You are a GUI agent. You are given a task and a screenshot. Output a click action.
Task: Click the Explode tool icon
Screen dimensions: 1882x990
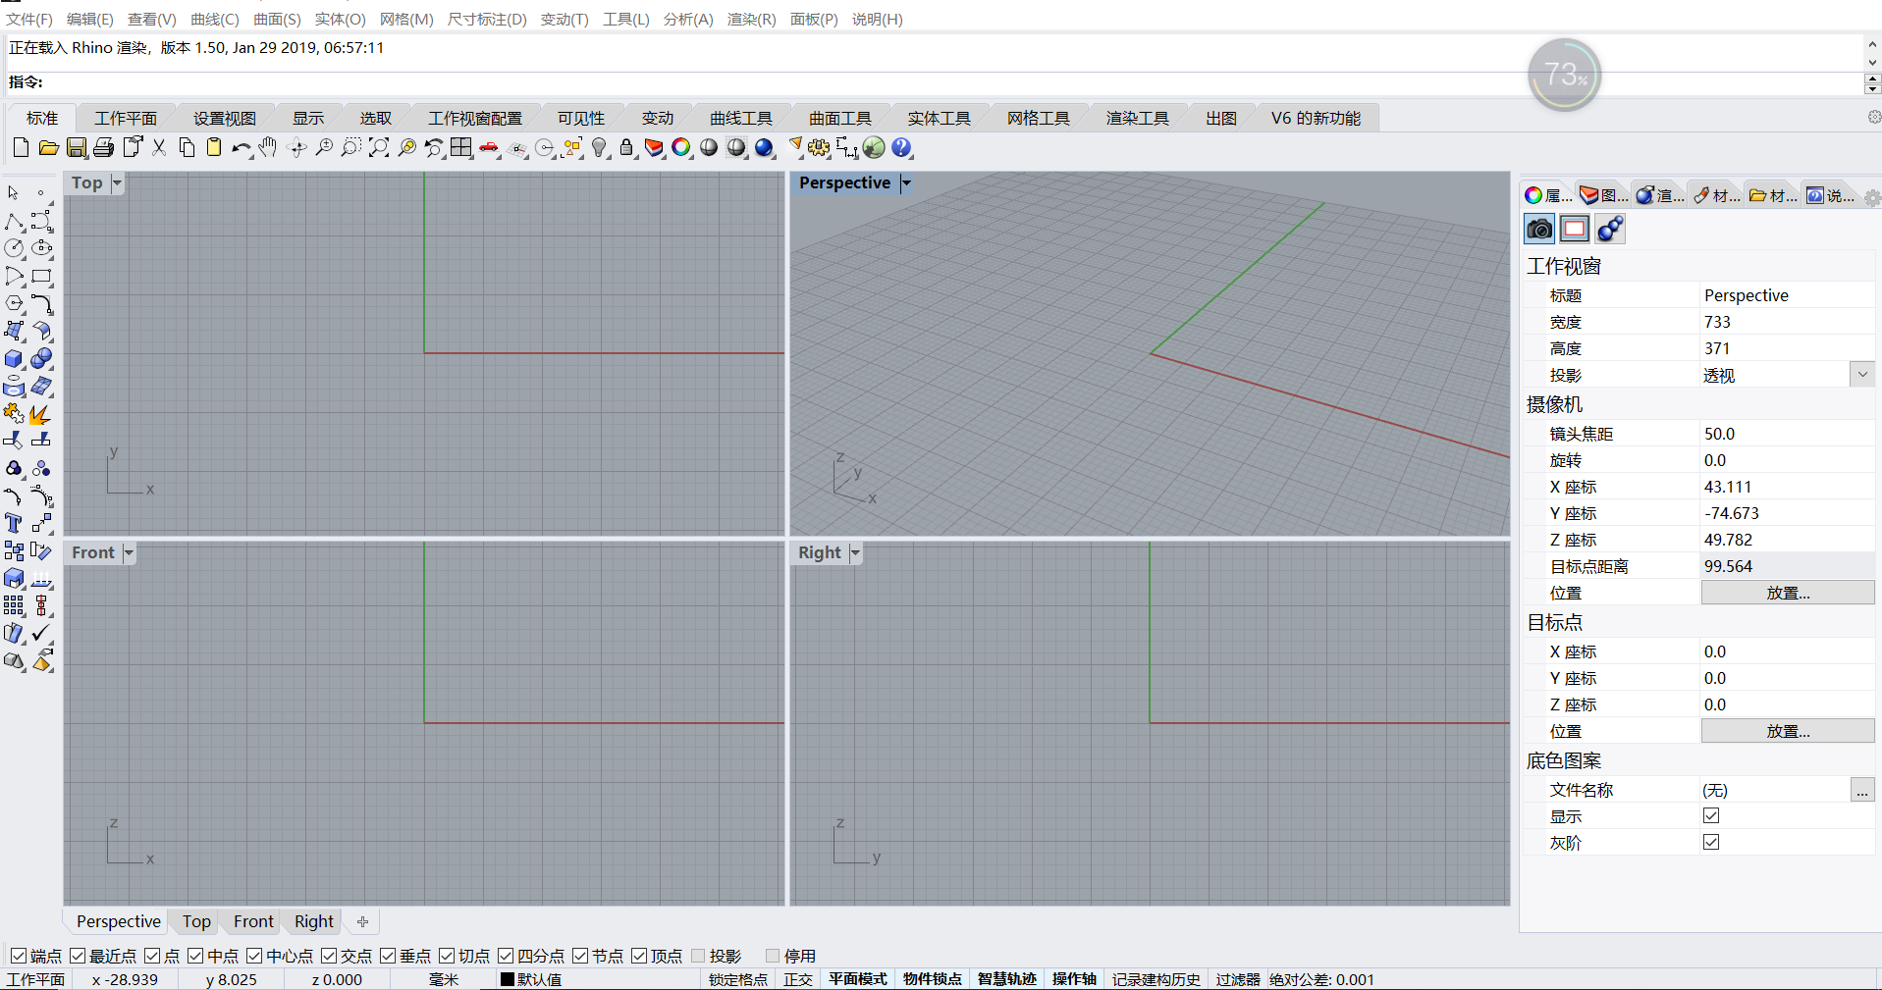click(39, 415)
